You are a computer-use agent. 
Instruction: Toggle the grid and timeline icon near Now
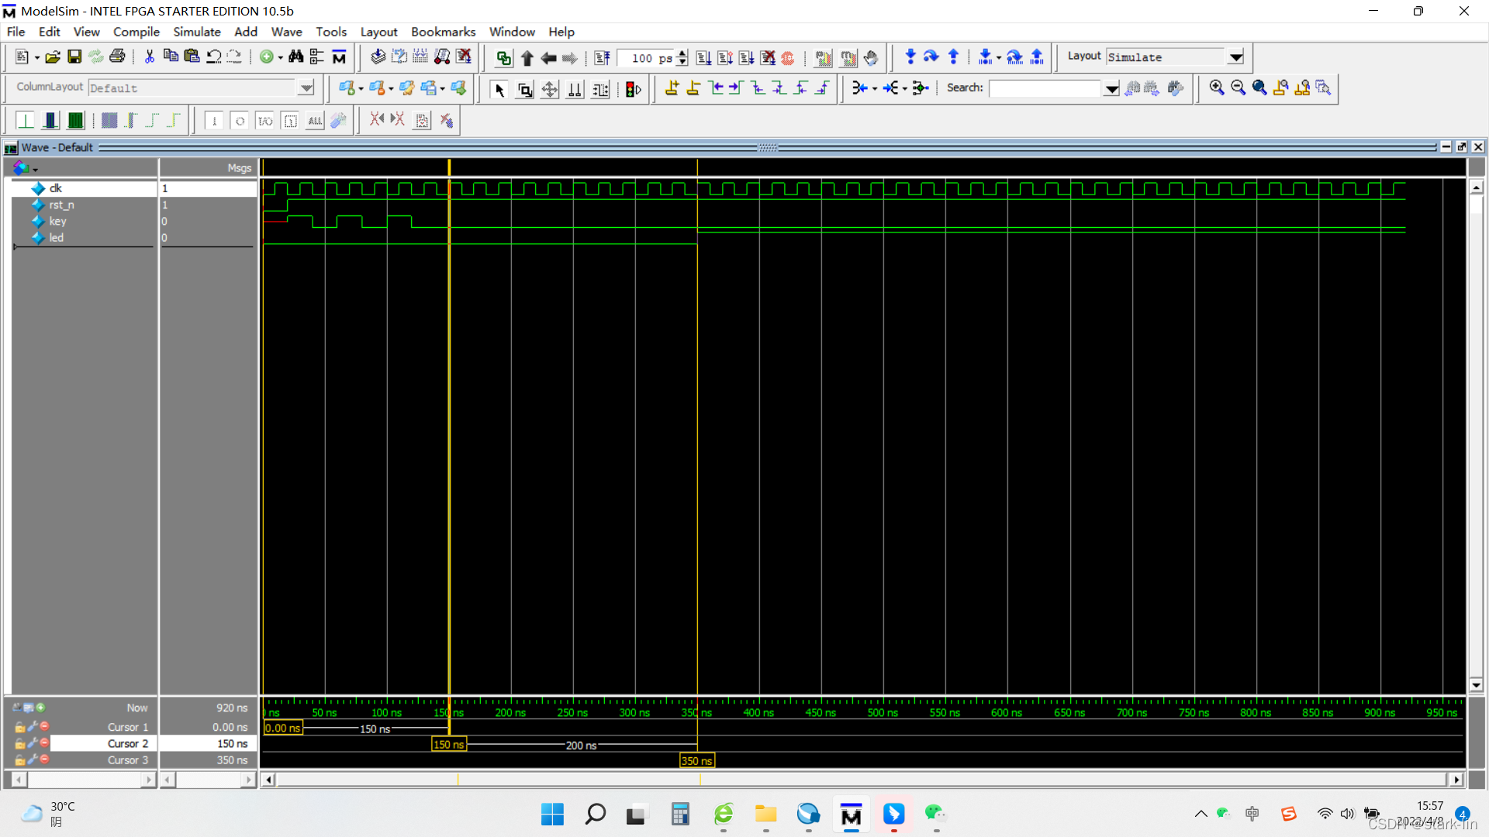[x=29, y=708]
